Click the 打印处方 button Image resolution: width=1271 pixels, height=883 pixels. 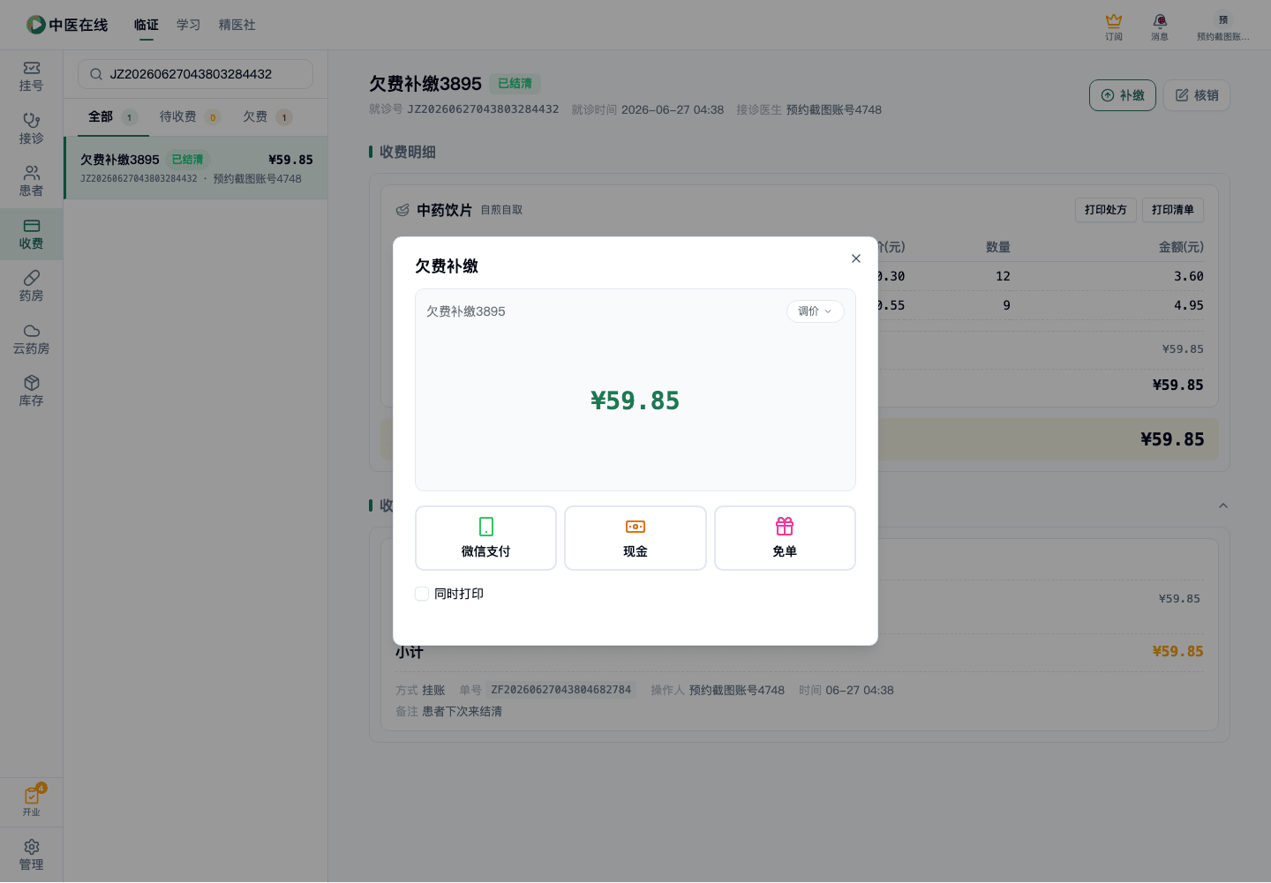1106,210
